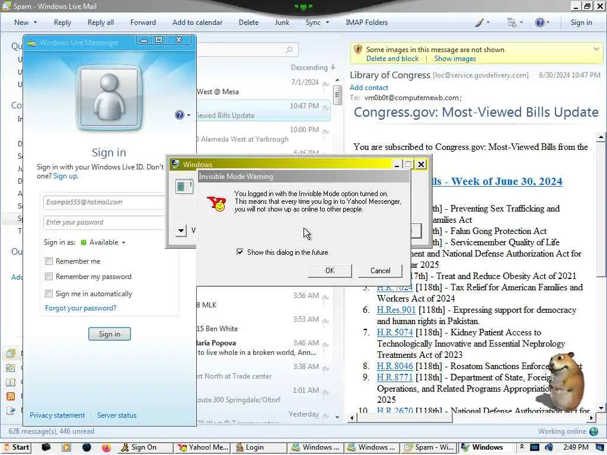Click the network monitor tray icon
Image resolution: width=607 pixels, height=455 pixels.
pos(534,447)
